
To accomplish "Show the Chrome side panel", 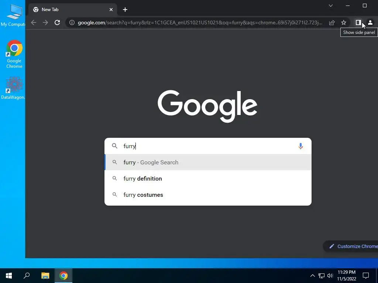I will [358, 22].
